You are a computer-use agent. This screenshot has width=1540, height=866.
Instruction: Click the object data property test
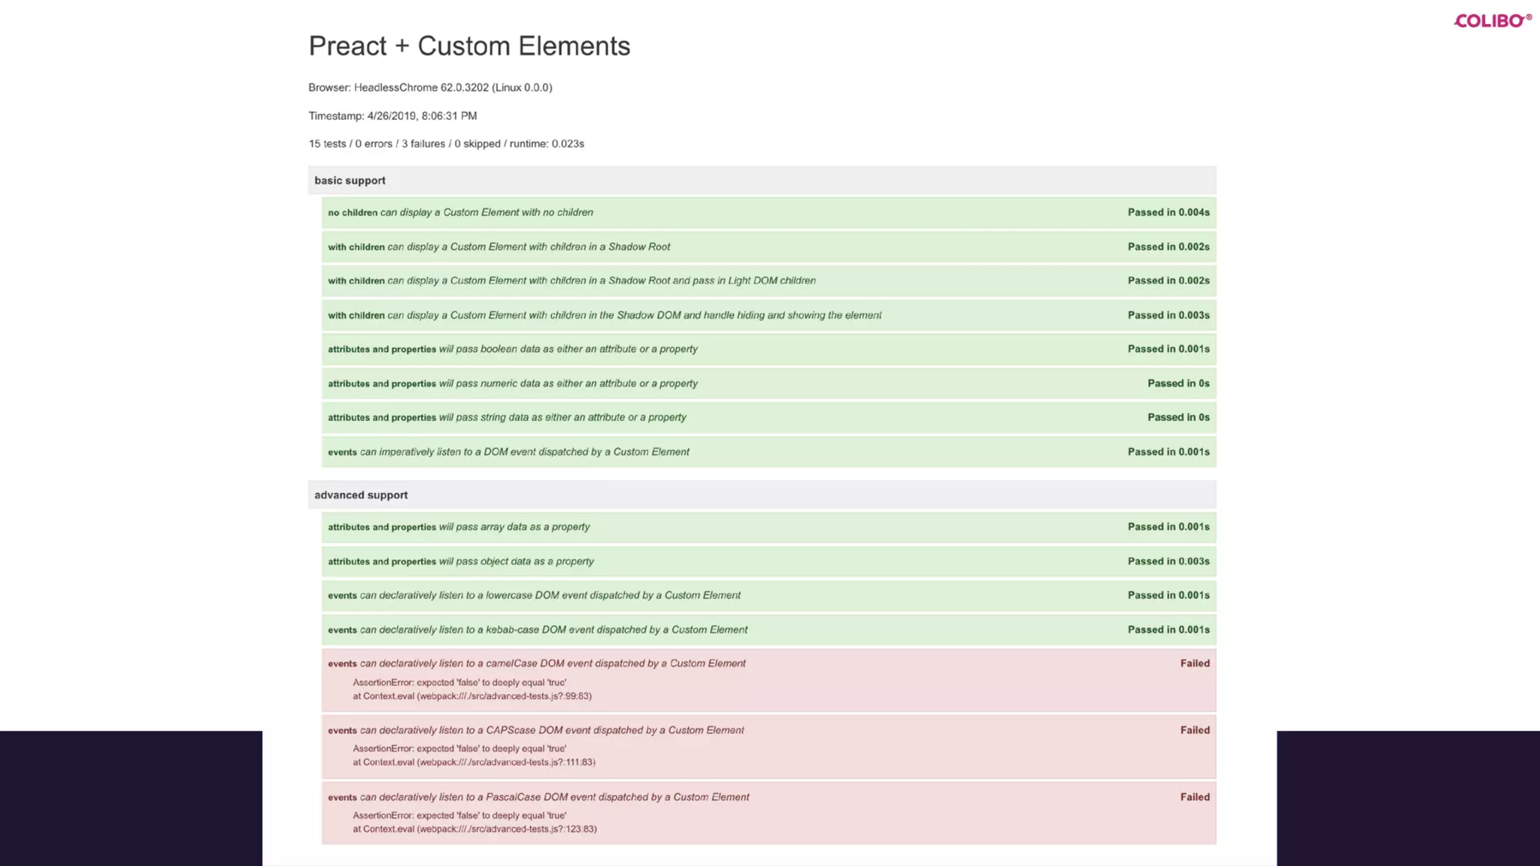(x=768, y=562)
